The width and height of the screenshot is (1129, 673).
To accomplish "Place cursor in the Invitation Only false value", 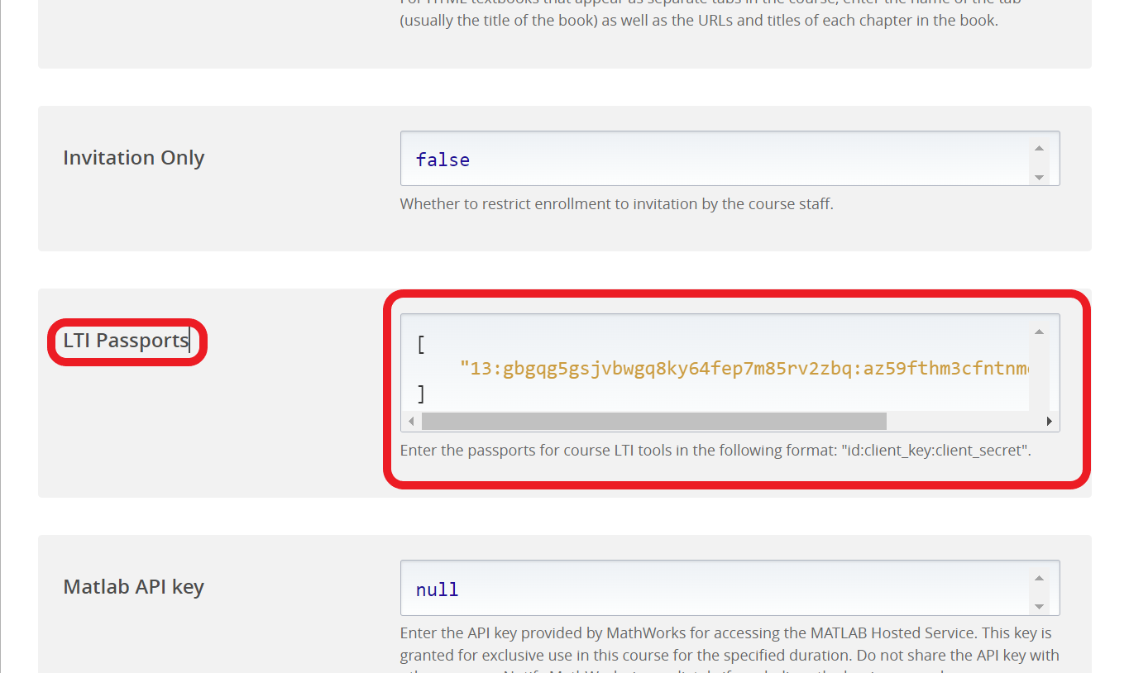I will click(x=443, y=160).
